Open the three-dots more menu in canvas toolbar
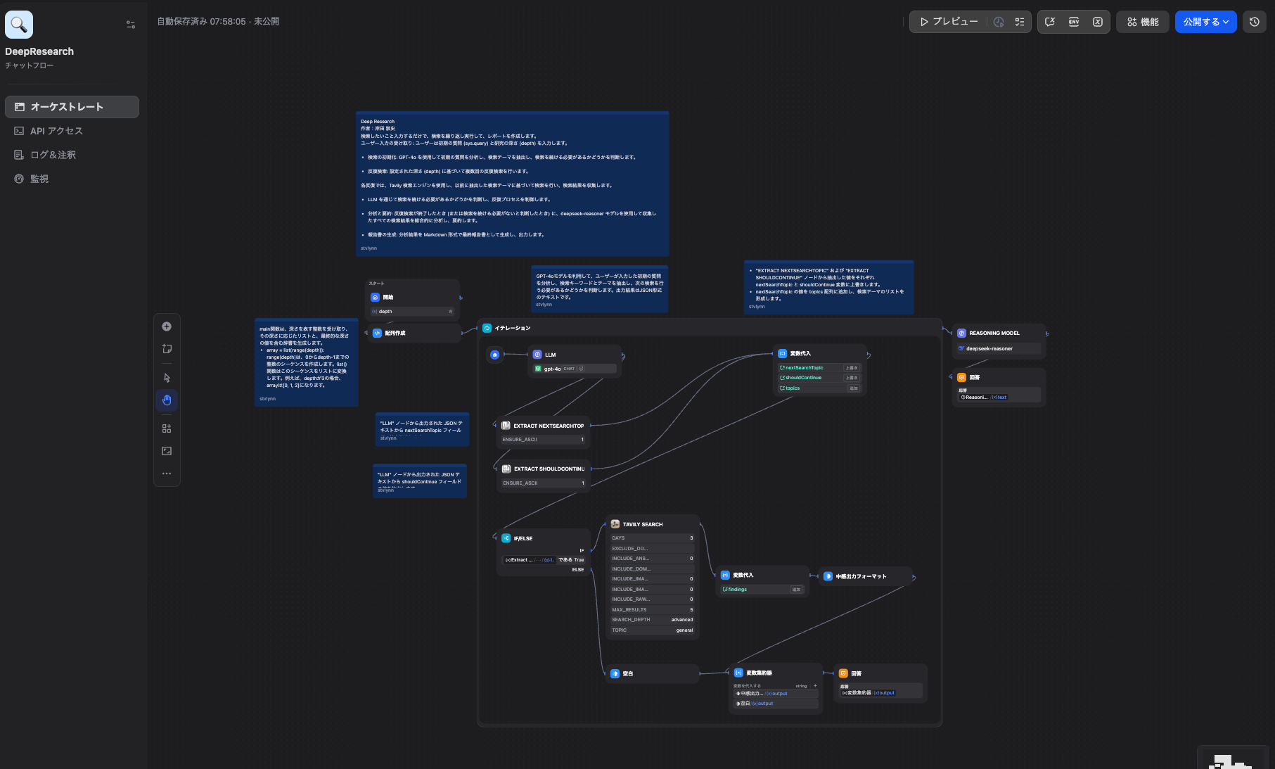This screenshot has height=769, width=1275. coord(167,474)
